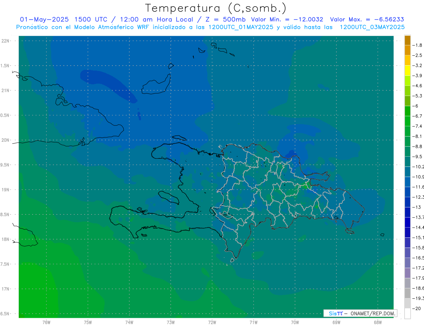The width and height of the screenshot is (424, 327).
Task: Click the 70W longitude label
Action: pyautogui.click(x=295, y=322)
